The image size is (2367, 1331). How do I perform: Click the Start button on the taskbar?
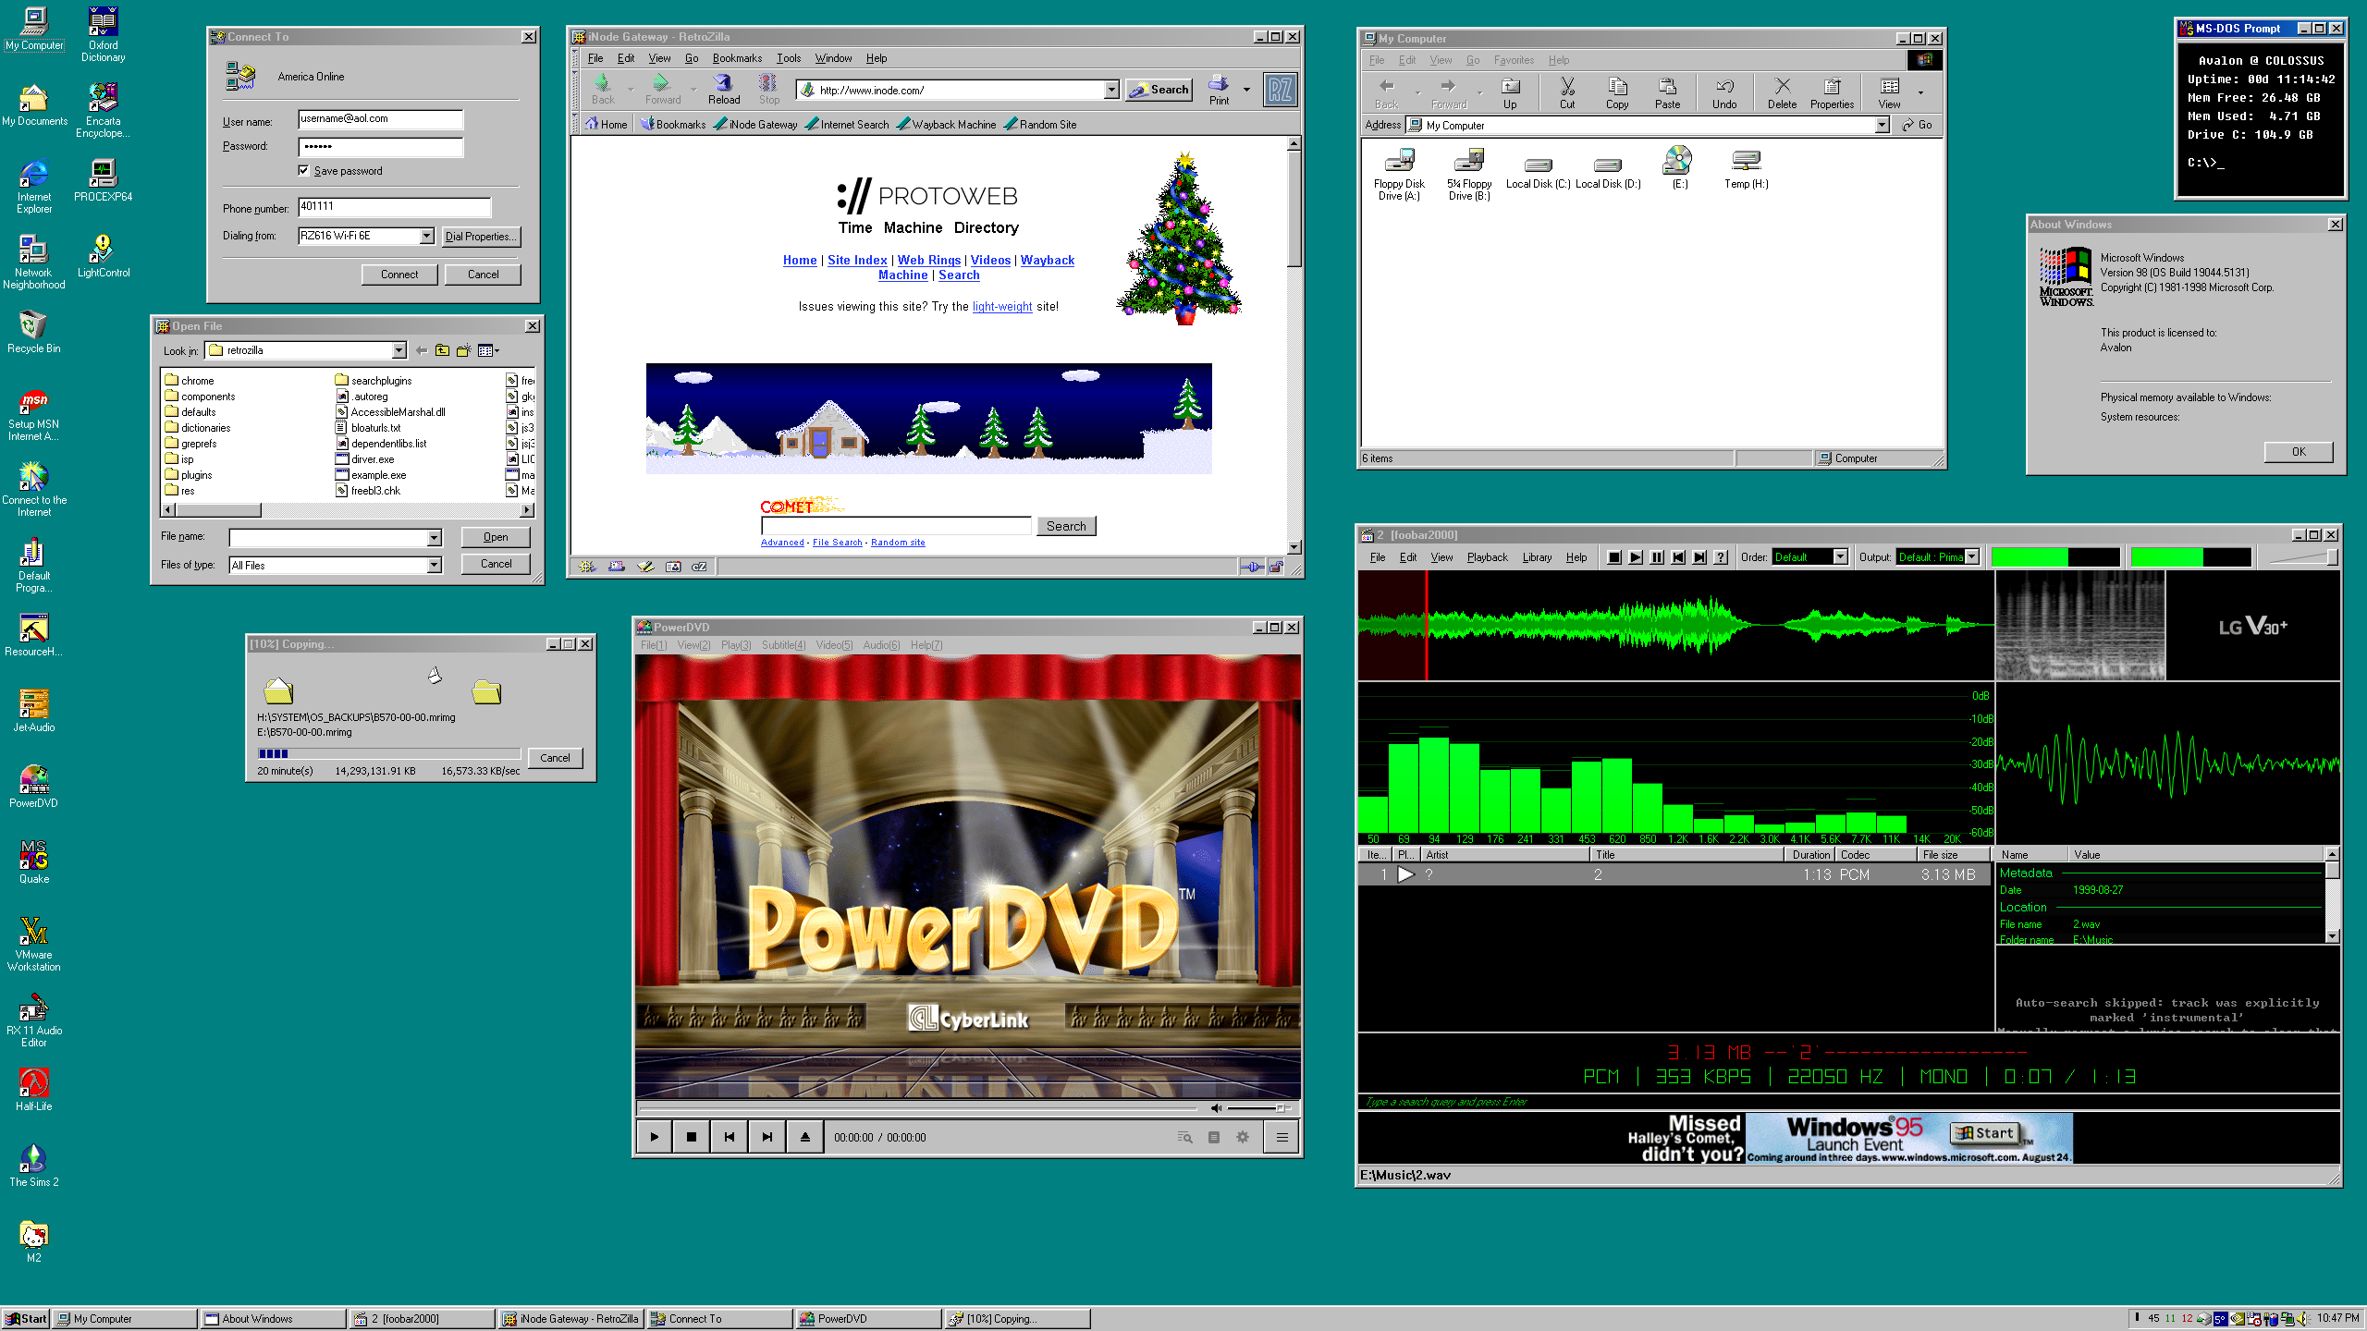26,1319
